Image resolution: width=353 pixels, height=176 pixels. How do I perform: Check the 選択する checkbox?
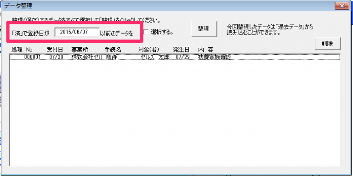click(146, 32)
